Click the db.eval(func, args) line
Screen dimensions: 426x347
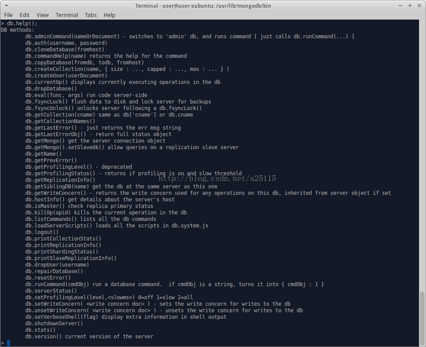(86, 95)
